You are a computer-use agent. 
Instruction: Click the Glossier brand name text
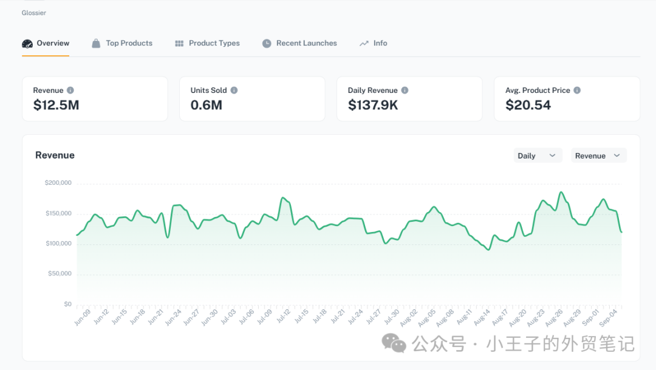[34, 13]
